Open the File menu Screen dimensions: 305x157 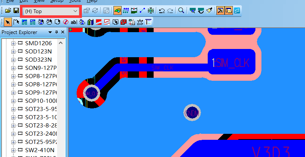10,1
